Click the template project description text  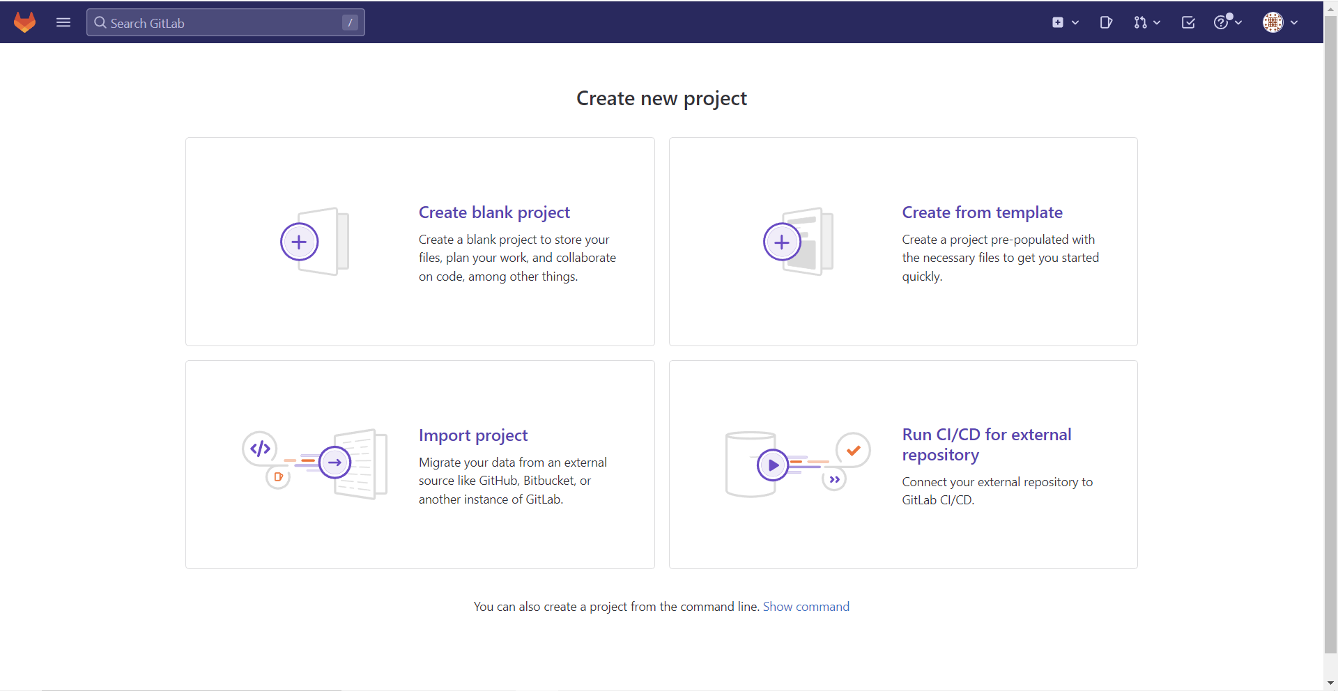(x=1000, y=258)
